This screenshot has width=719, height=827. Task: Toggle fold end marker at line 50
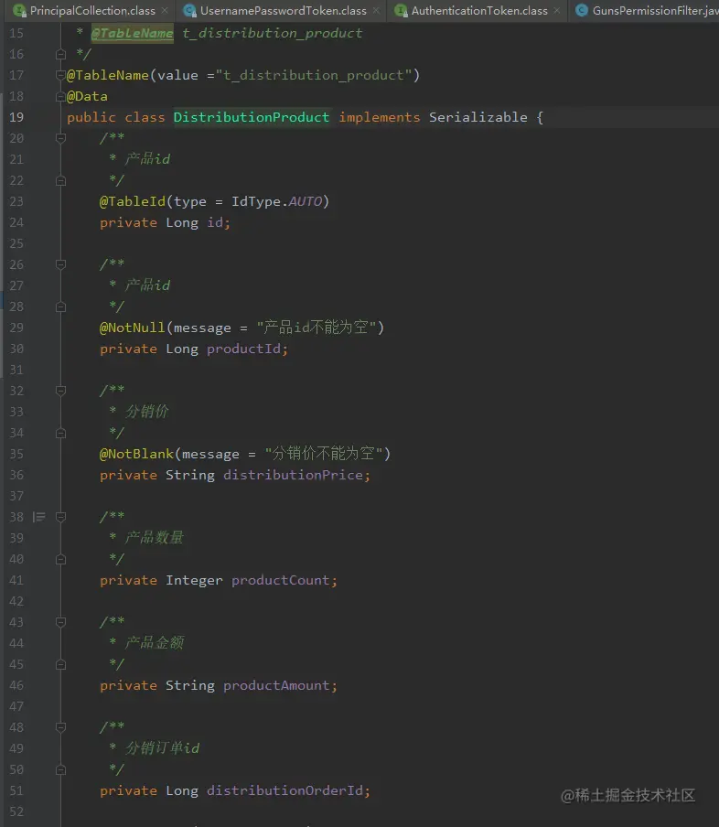tap(60, 769)
